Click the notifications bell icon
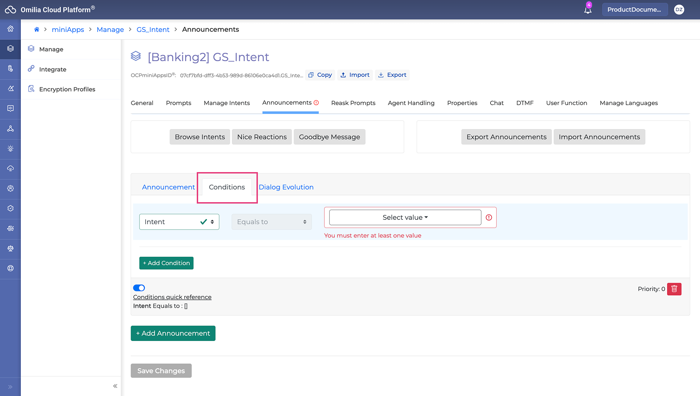The height and width of the screenshot is (396, 700). point(587,10)
